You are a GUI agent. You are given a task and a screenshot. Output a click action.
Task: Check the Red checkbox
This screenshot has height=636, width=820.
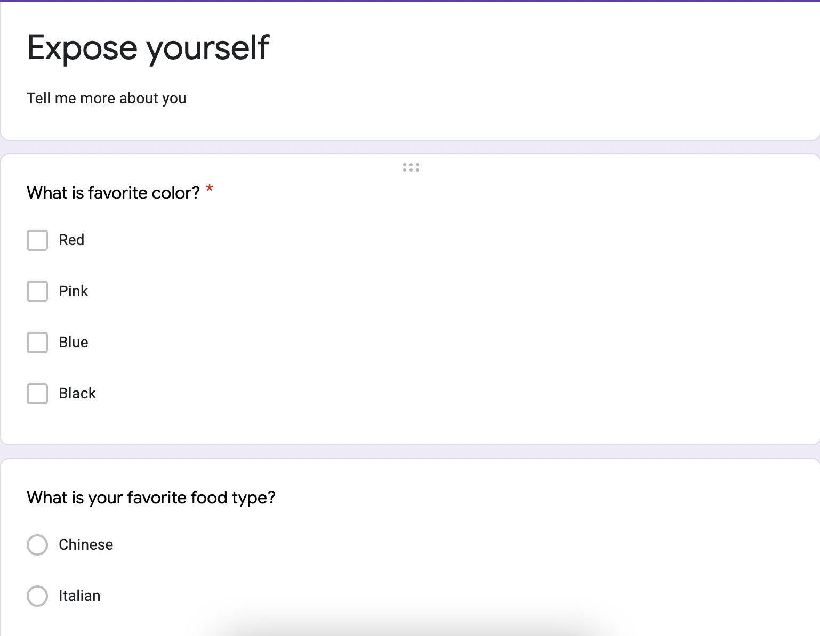(x=37, y=240)
